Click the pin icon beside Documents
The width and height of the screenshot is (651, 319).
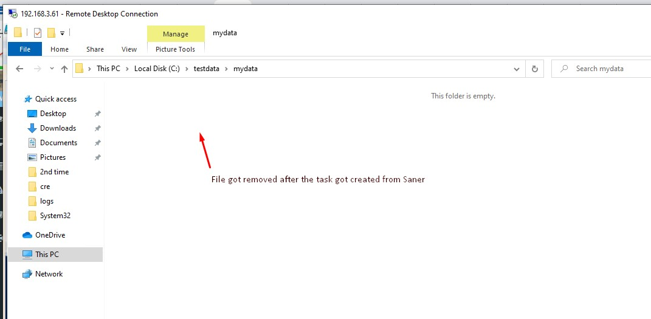point(98,143)
